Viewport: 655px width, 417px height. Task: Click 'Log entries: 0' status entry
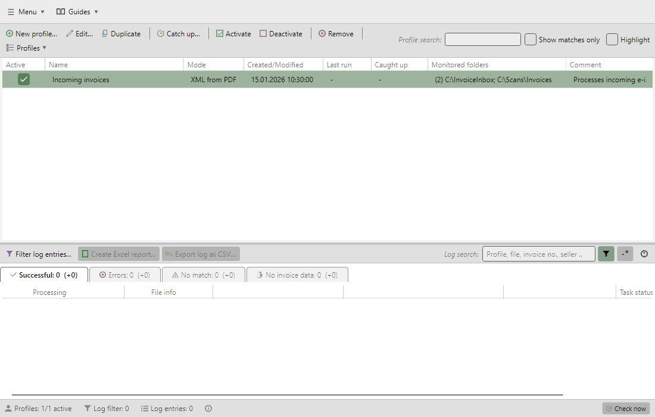[167, 409]
